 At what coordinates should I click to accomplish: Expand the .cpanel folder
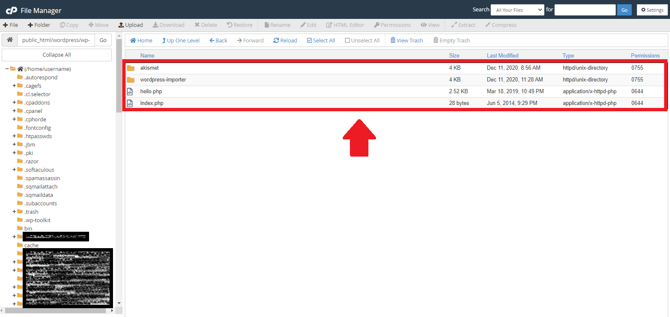coord(14,111)
